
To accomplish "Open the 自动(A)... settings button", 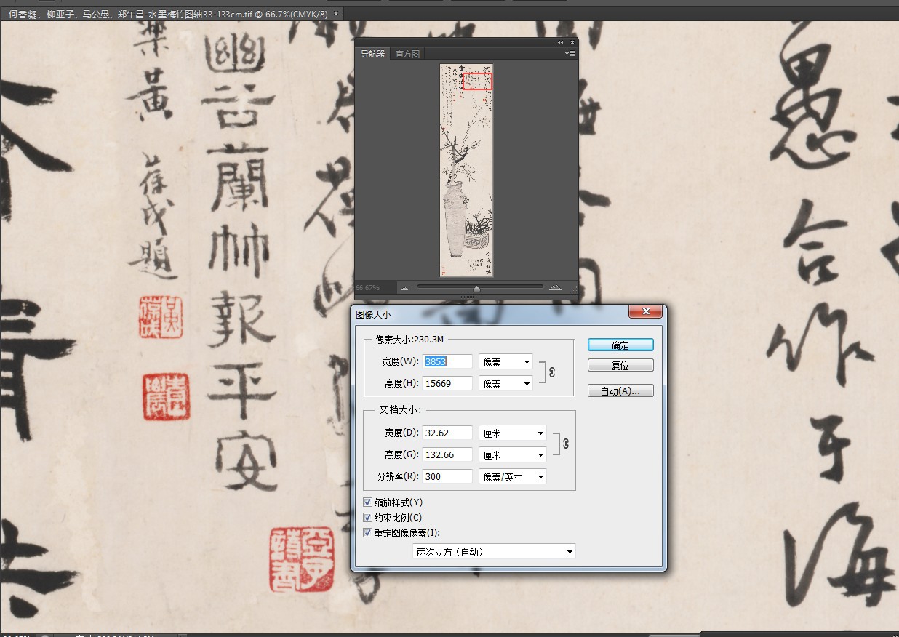I will click(x=620, y=391).
